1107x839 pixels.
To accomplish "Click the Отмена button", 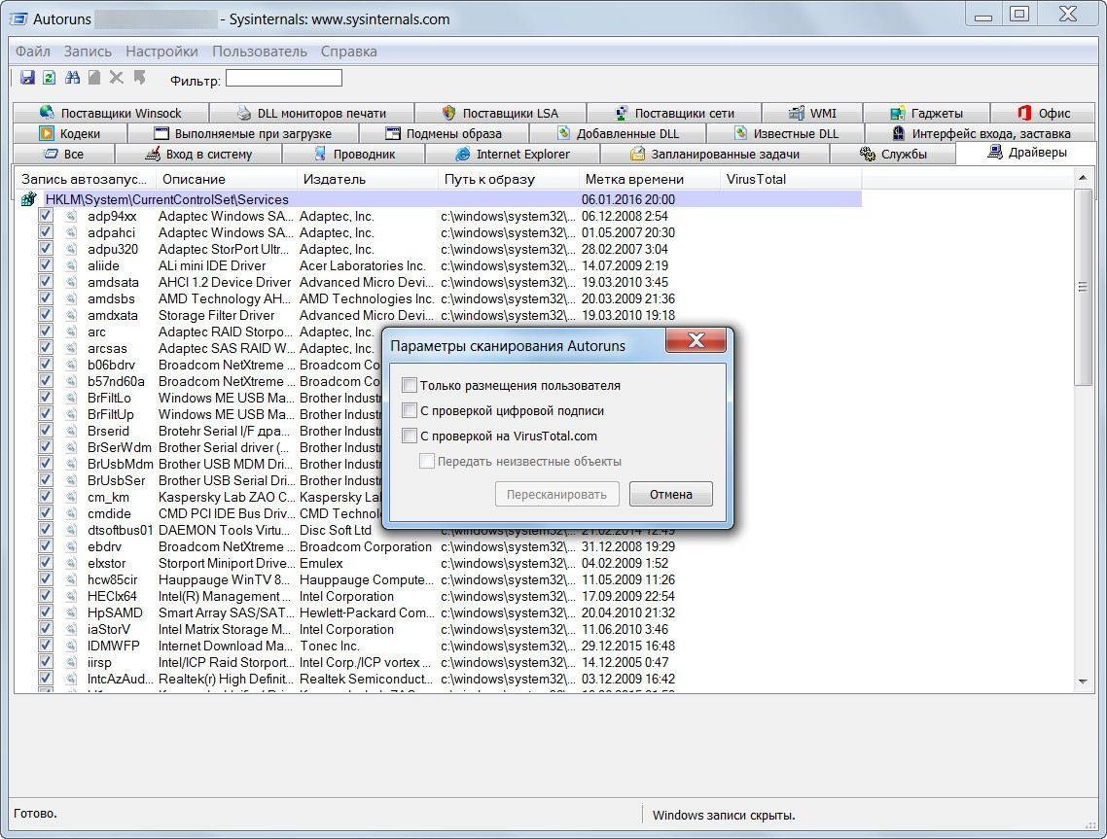I will [670, 494].
